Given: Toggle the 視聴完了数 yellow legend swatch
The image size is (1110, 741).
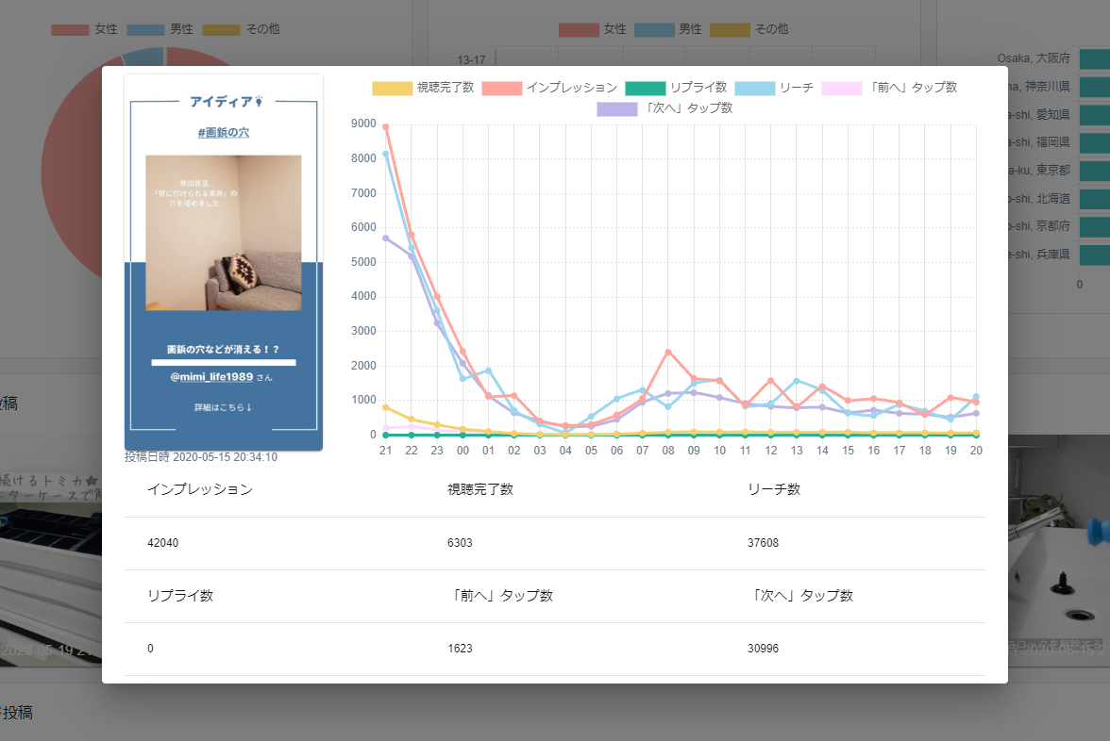Looking at the screenshot, I should click(x=392, y=88).
